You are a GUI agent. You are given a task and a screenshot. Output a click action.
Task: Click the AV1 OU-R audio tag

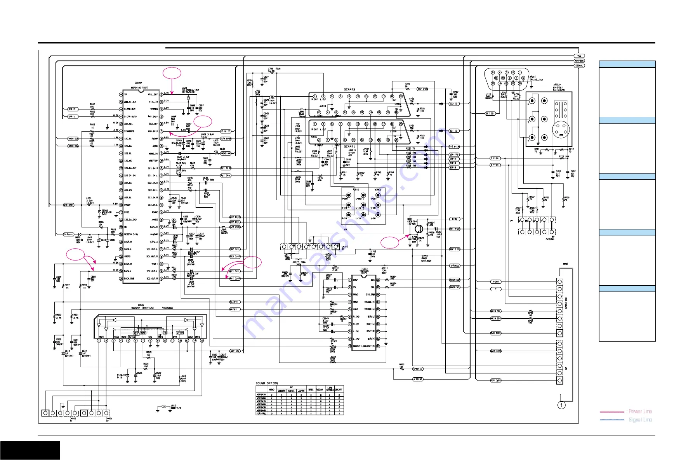235,279
